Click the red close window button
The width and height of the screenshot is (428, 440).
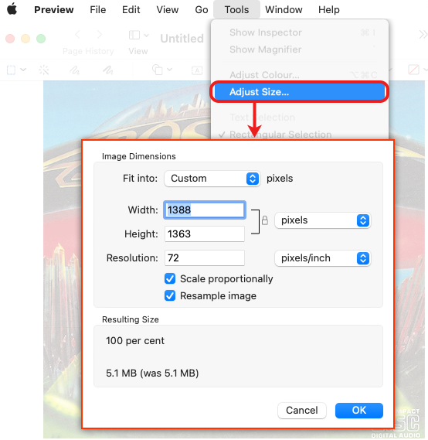pyautogui.click(x=10, y=39)
